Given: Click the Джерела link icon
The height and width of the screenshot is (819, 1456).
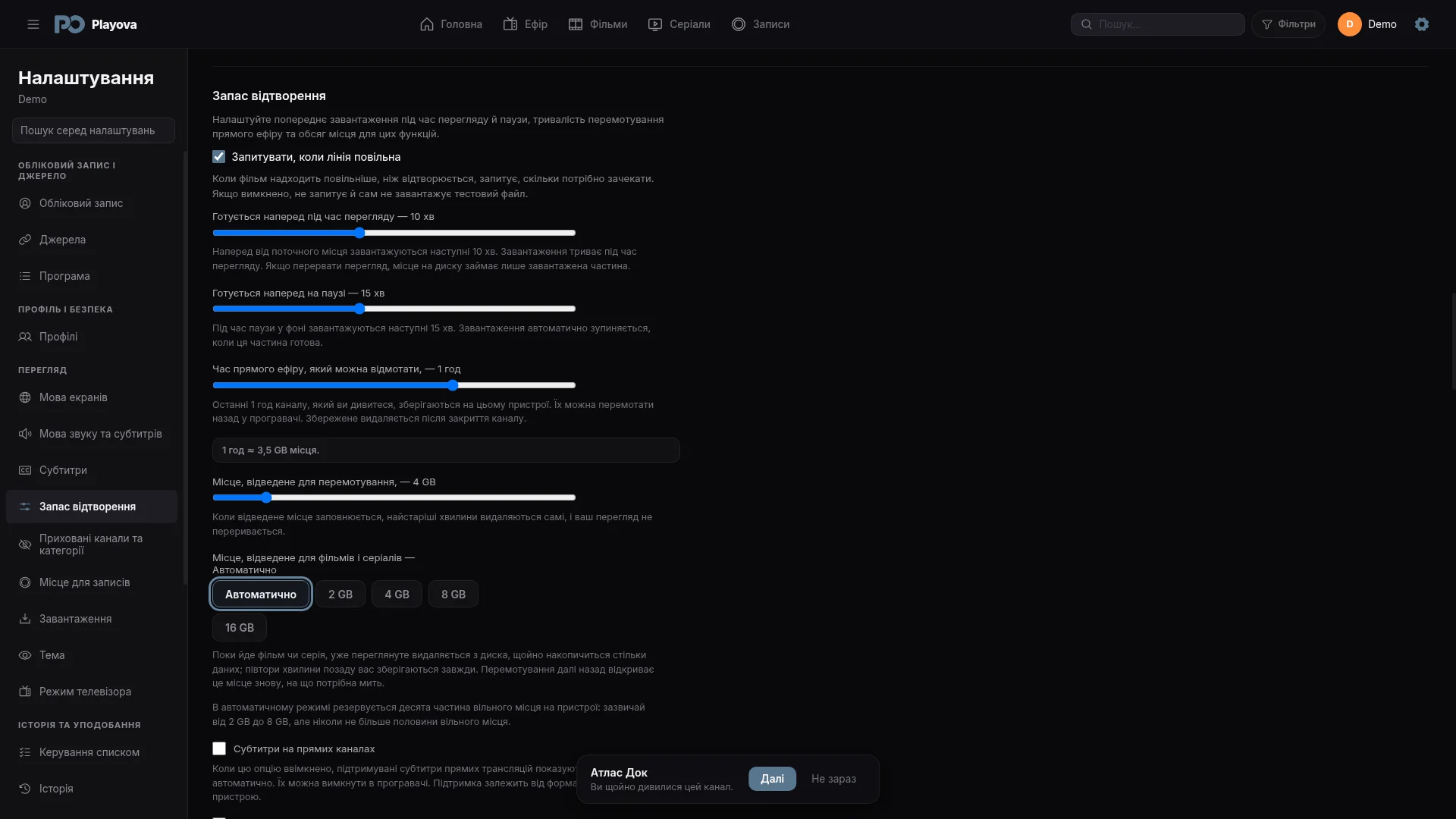Looking at the screenshot, I should click(25, 240).
